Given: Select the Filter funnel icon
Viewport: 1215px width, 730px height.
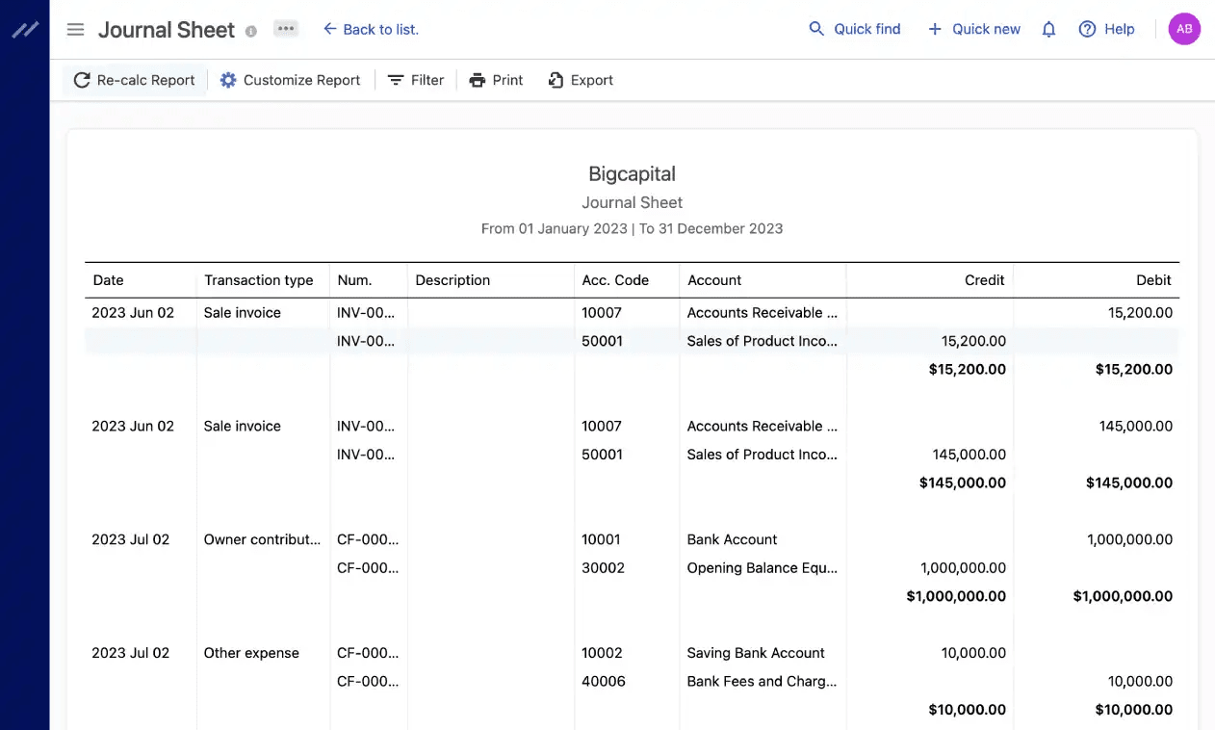Looking at the screenshot, I should tap(396, 80).
